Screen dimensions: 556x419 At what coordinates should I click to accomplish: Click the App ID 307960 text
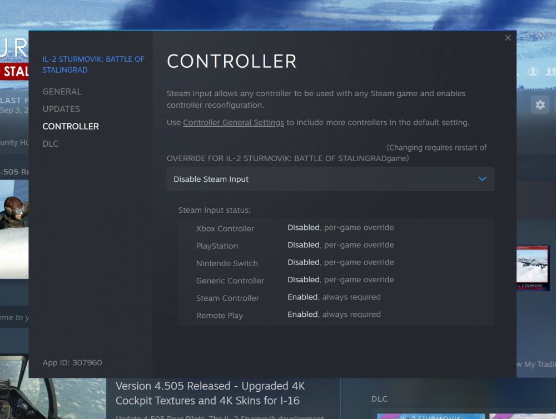(72, 362)
